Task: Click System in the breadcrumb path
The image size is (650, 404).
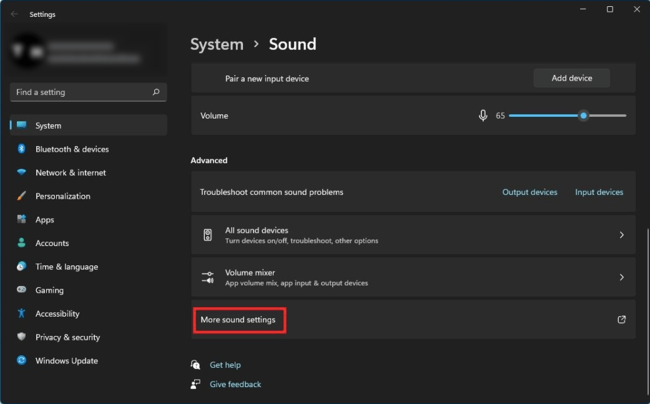Action: (217, 44)
